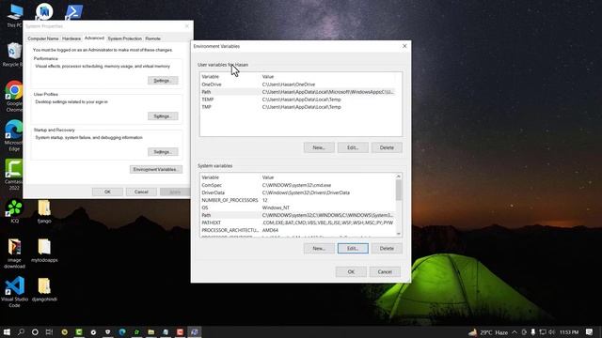602x338 pixels.
Task: Select active System Properties taskbar icon
Action: pos(195,331)
